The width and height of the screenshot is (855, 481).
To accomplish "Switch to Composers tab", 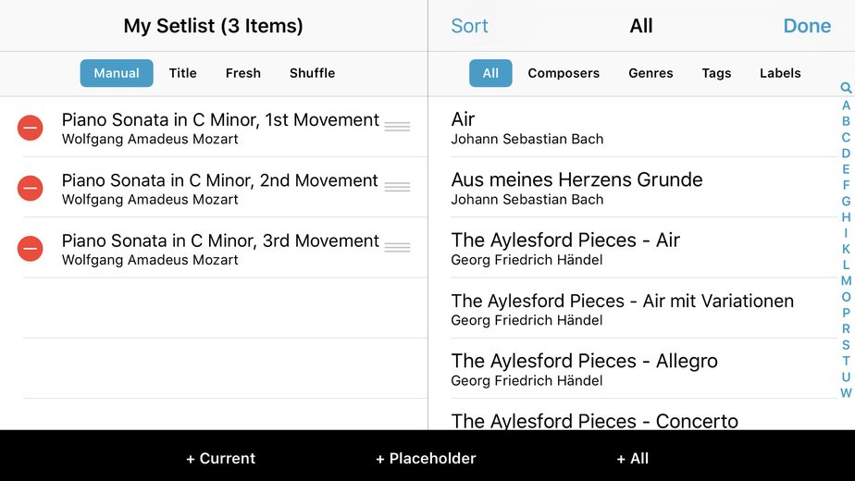I will tap(564, 73).
